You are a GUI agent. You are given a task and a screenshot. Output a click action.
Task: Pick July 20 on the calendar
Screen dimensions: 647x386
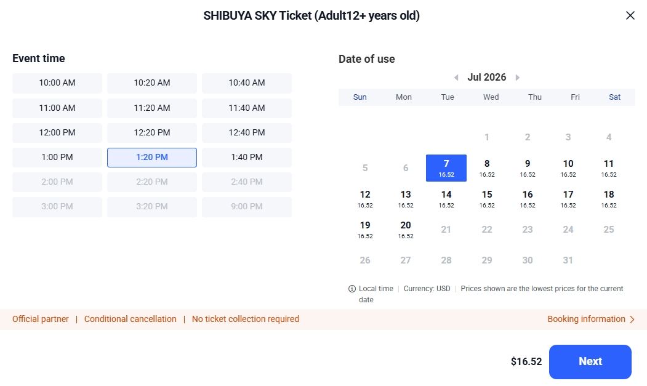406,230
